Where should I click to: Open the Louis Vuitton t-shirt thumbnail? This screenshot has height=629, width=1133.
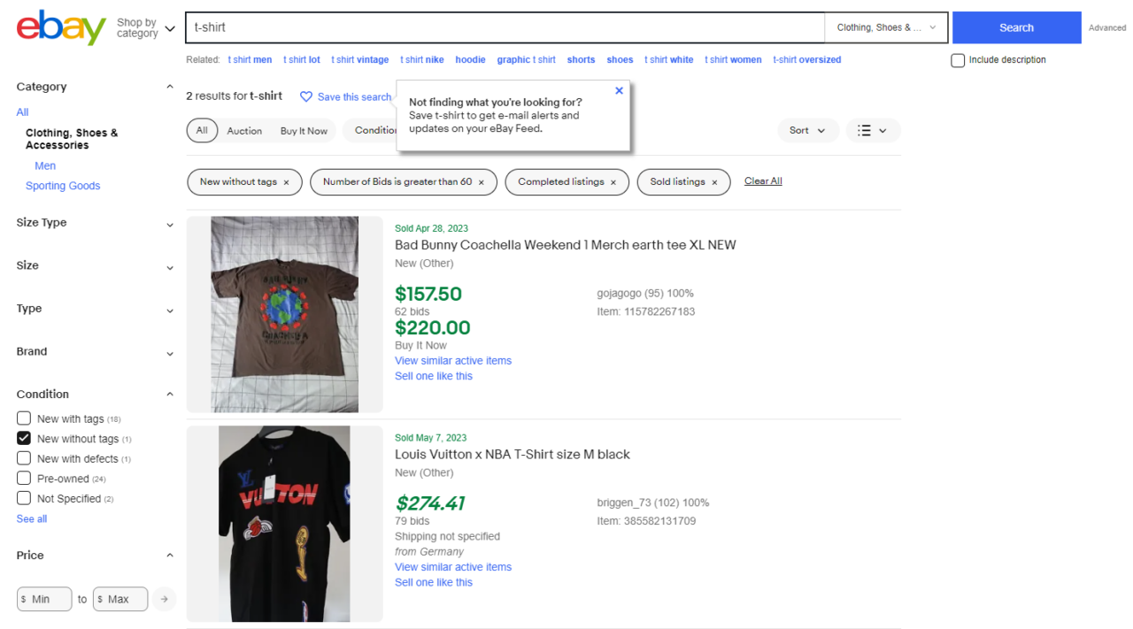click(x=284, y=523)
